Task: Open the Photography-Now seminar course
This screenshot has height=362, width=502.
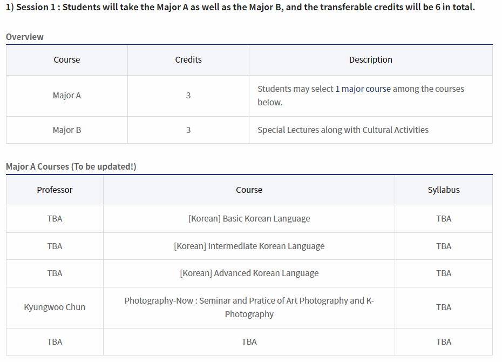Action: [x=249, y=307]
